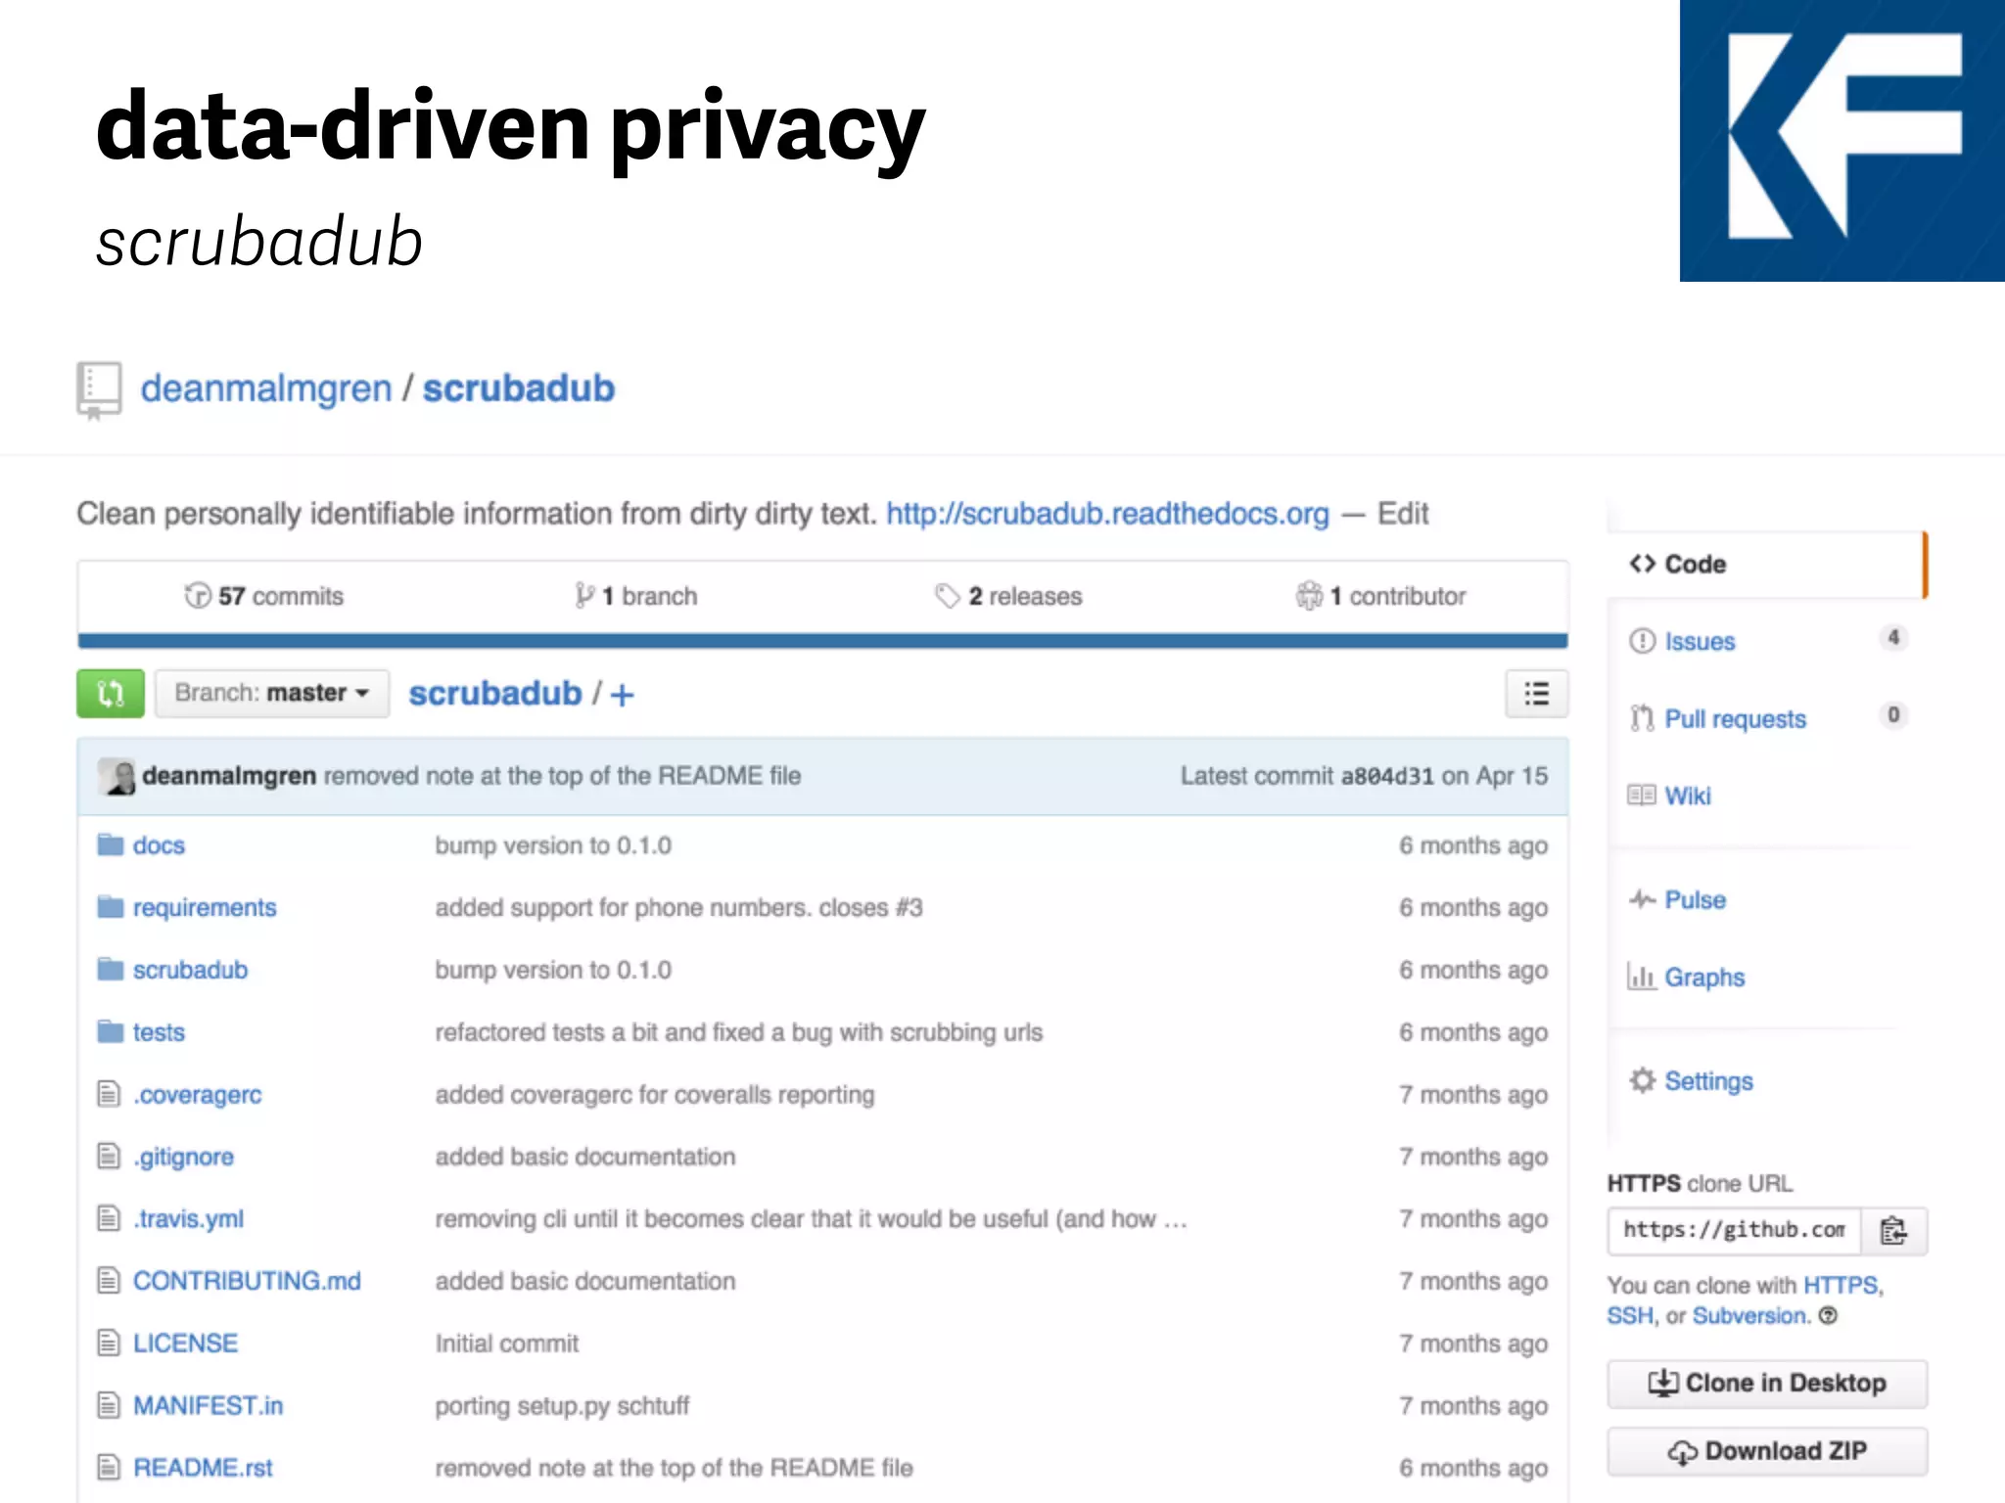The width and height of the screenshot is (2005, 1503).
Task: Open the clone help question icon
Action: coord(1828,1316)
